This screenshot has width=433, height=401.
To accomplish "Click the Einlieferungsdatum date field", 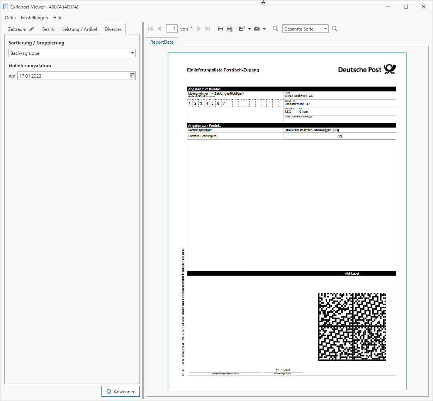I will pyautogui.click(x=76, y=76).
